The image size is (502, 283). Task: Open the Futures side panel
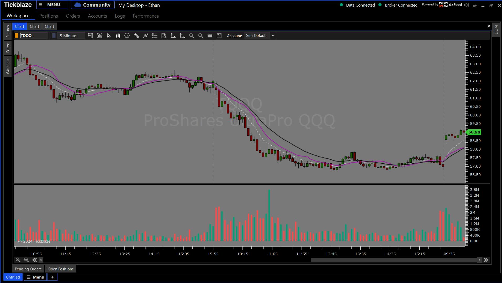point(8,31)
